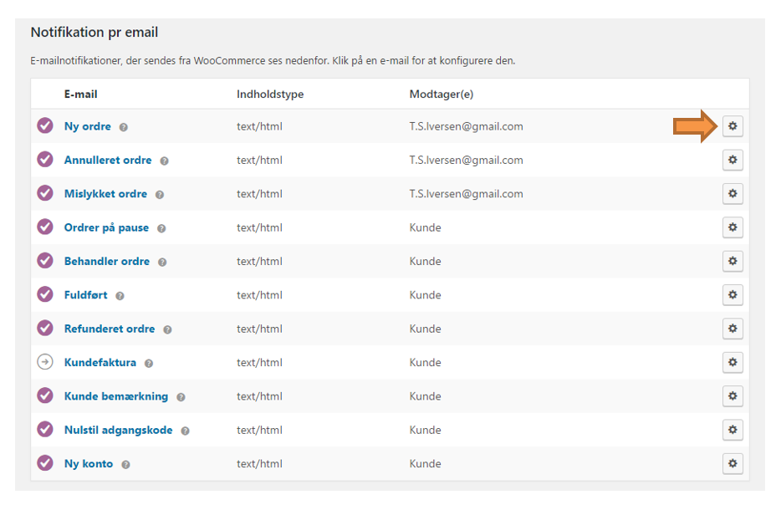The image size is (781, 505).
Task: Open settings gear for Ny ordre
Action: tap(733, 126)
